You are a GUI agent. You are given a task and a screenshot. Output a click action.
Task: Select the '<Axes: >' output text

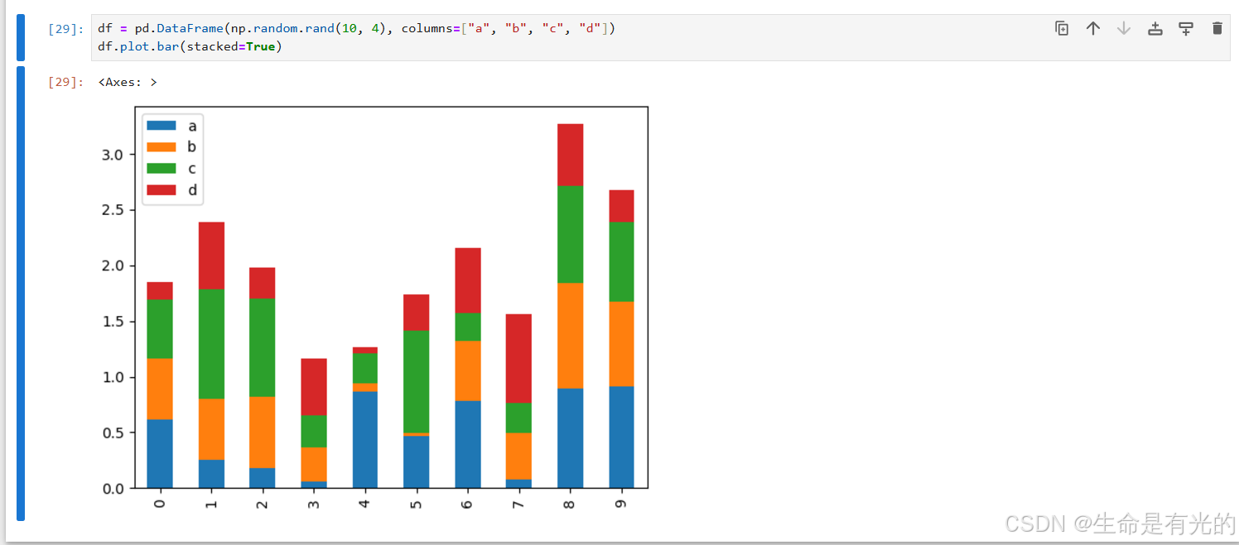tap(127, 82)
